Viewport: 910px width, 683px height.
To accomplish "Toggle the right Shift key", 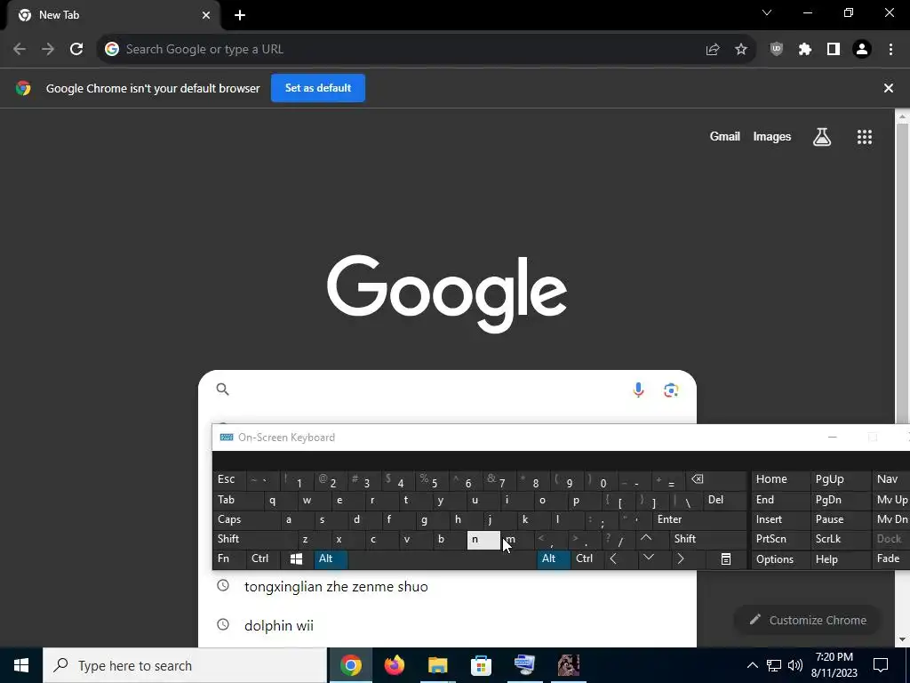I will (708, 539).
